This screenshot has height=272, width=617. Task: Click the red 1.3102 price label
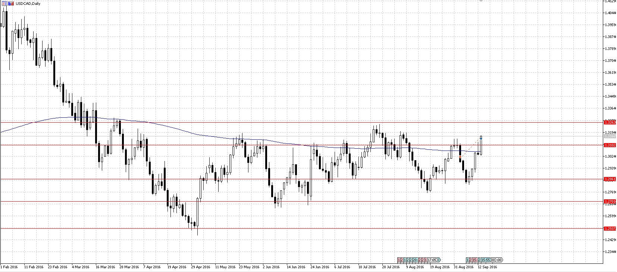coord(610,145)
